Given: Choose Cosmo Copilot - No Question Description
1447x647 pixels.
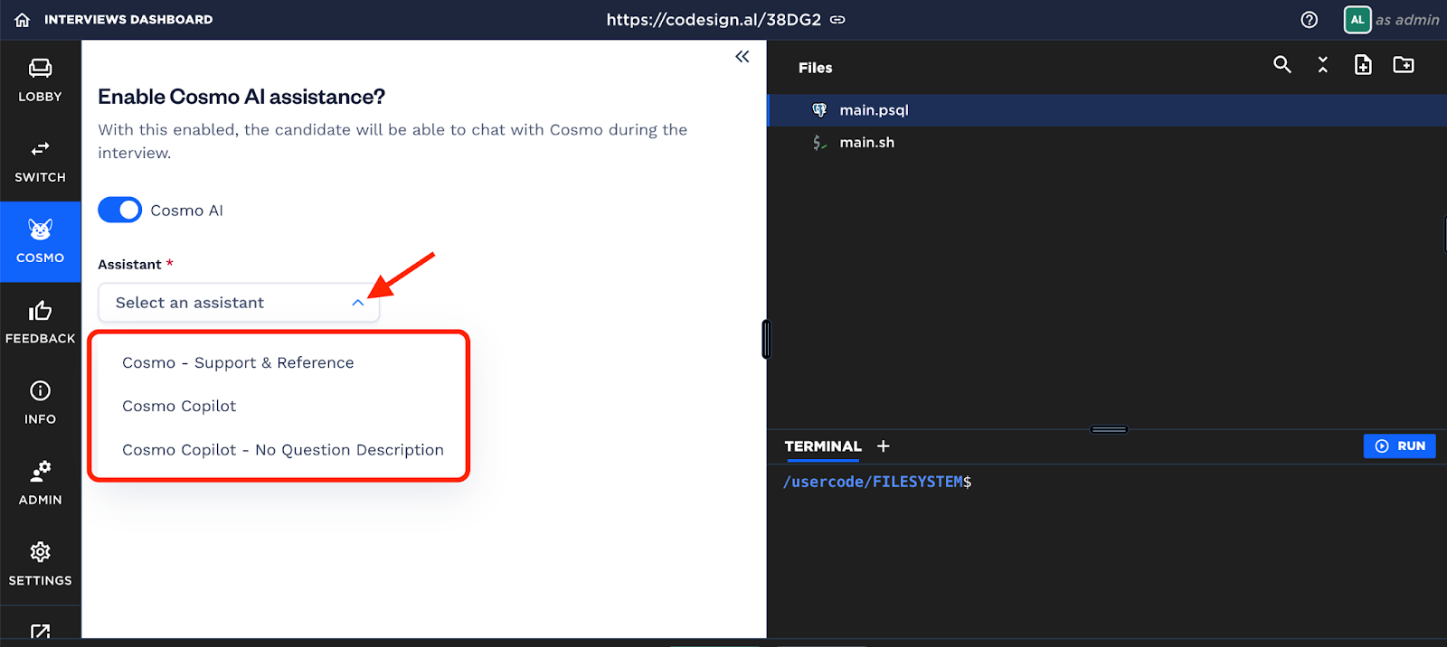Looking at the screenshot, I should pos(283,450).
